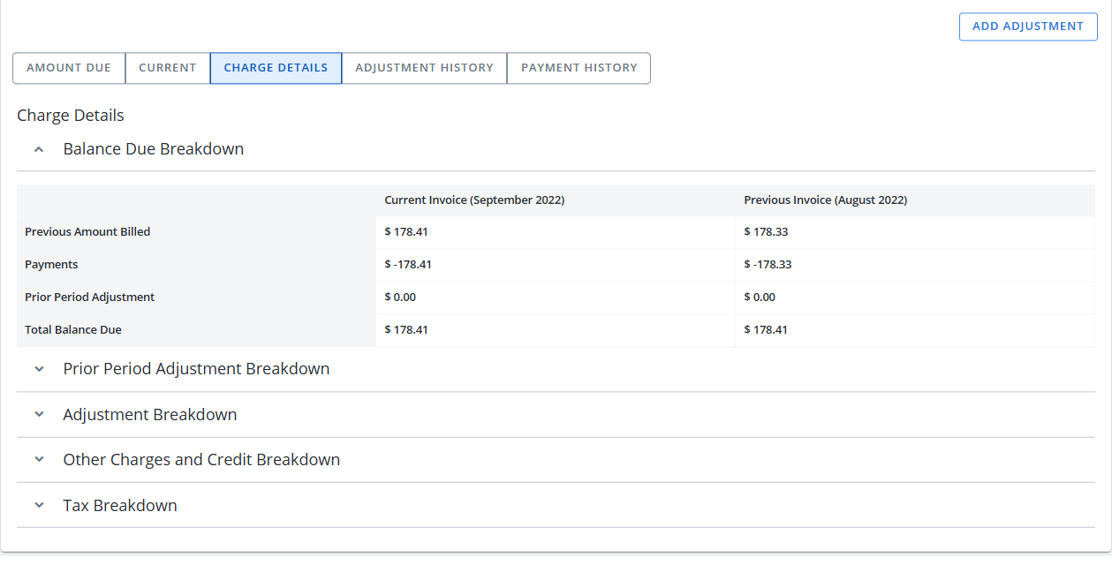Switch to the Amount Due tab
The image size is (1112, 565).
tap(69, 68)
